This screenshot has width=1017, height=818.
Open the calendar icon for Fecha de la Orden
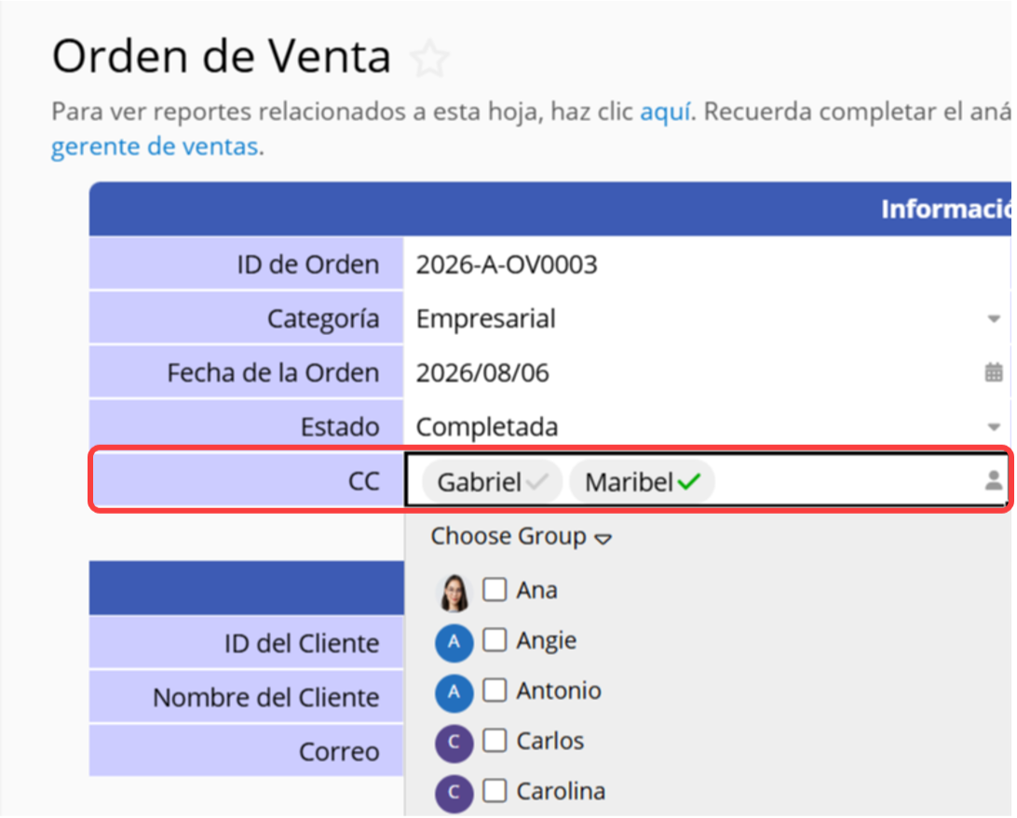pos(993,372)
